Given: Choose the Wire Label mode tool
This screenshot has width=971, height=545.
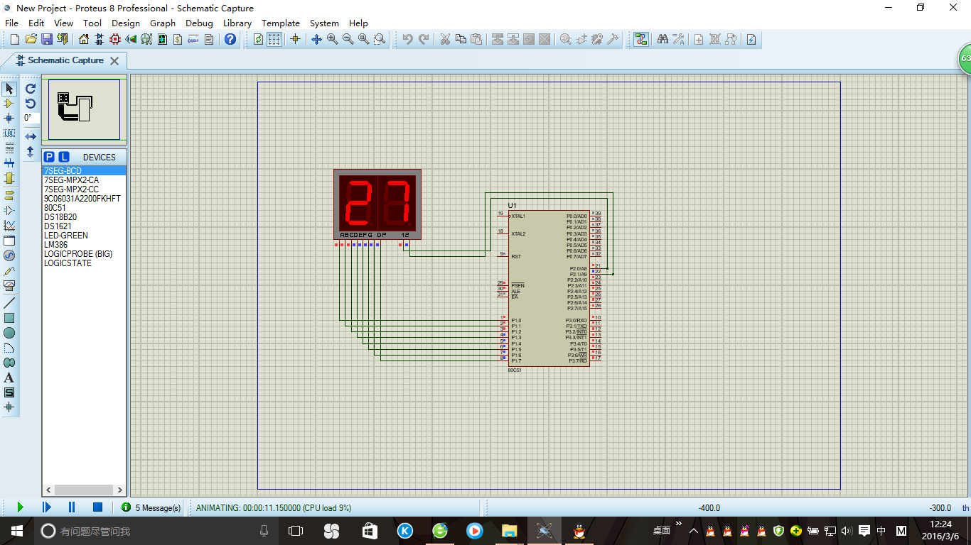Looking at the screenshot, I should [x=9, y=133].
